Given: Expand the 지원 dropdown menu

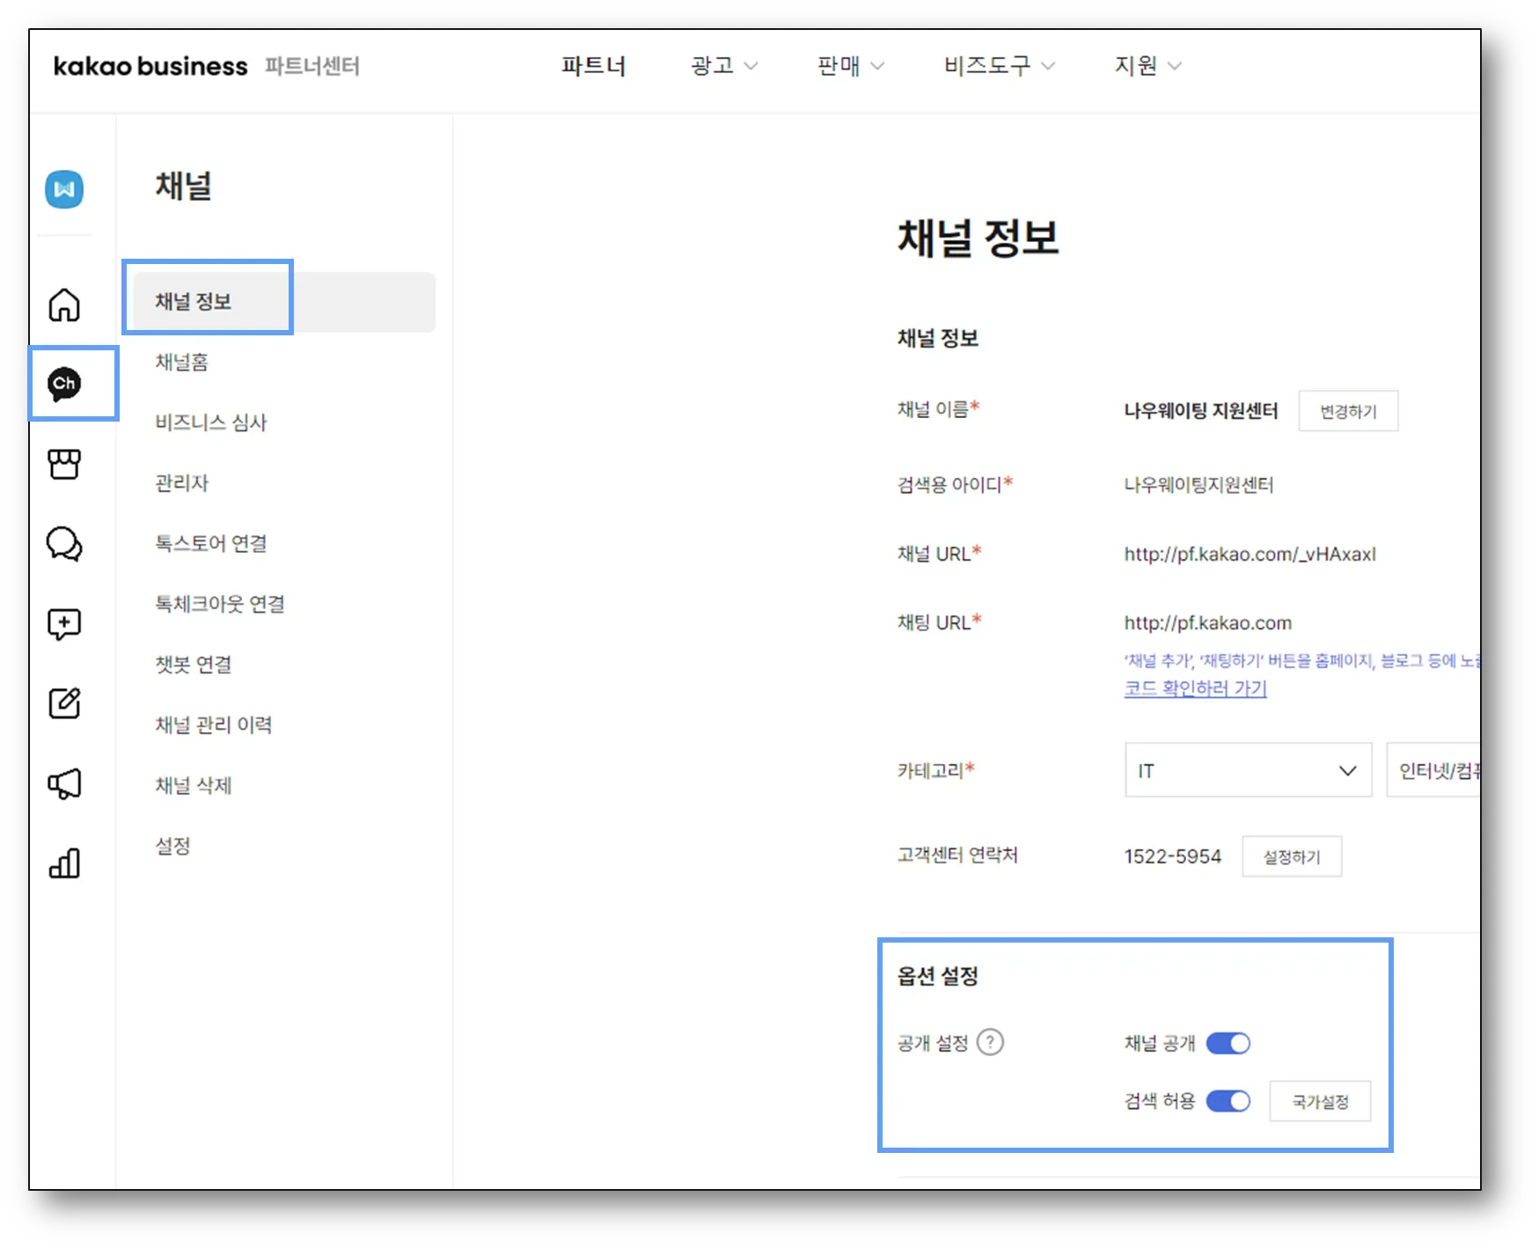Looking at the screenshot, I should tap(1147, 66).
